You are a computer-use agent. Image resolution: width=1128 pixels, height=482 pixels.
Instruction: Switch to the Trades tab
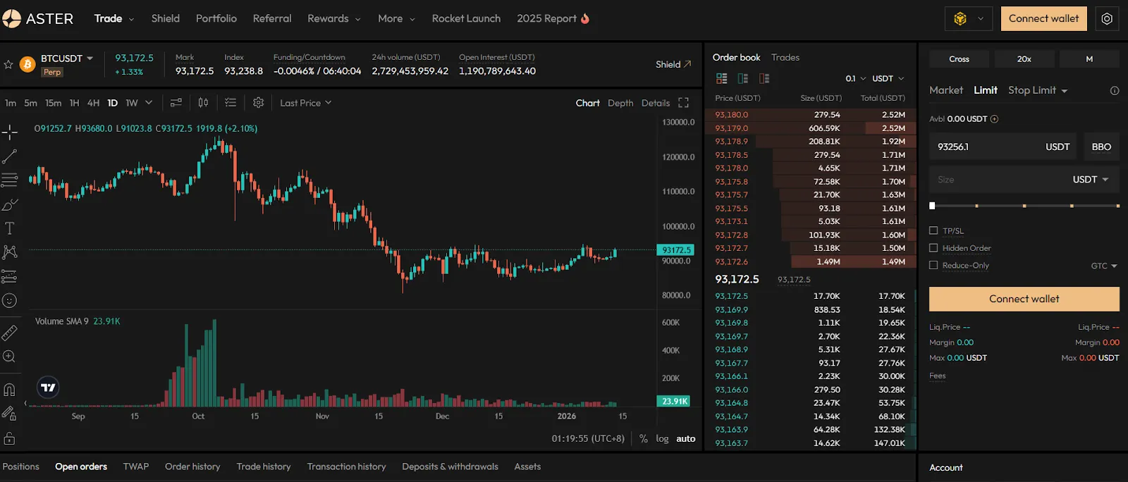tap(785, 57)
